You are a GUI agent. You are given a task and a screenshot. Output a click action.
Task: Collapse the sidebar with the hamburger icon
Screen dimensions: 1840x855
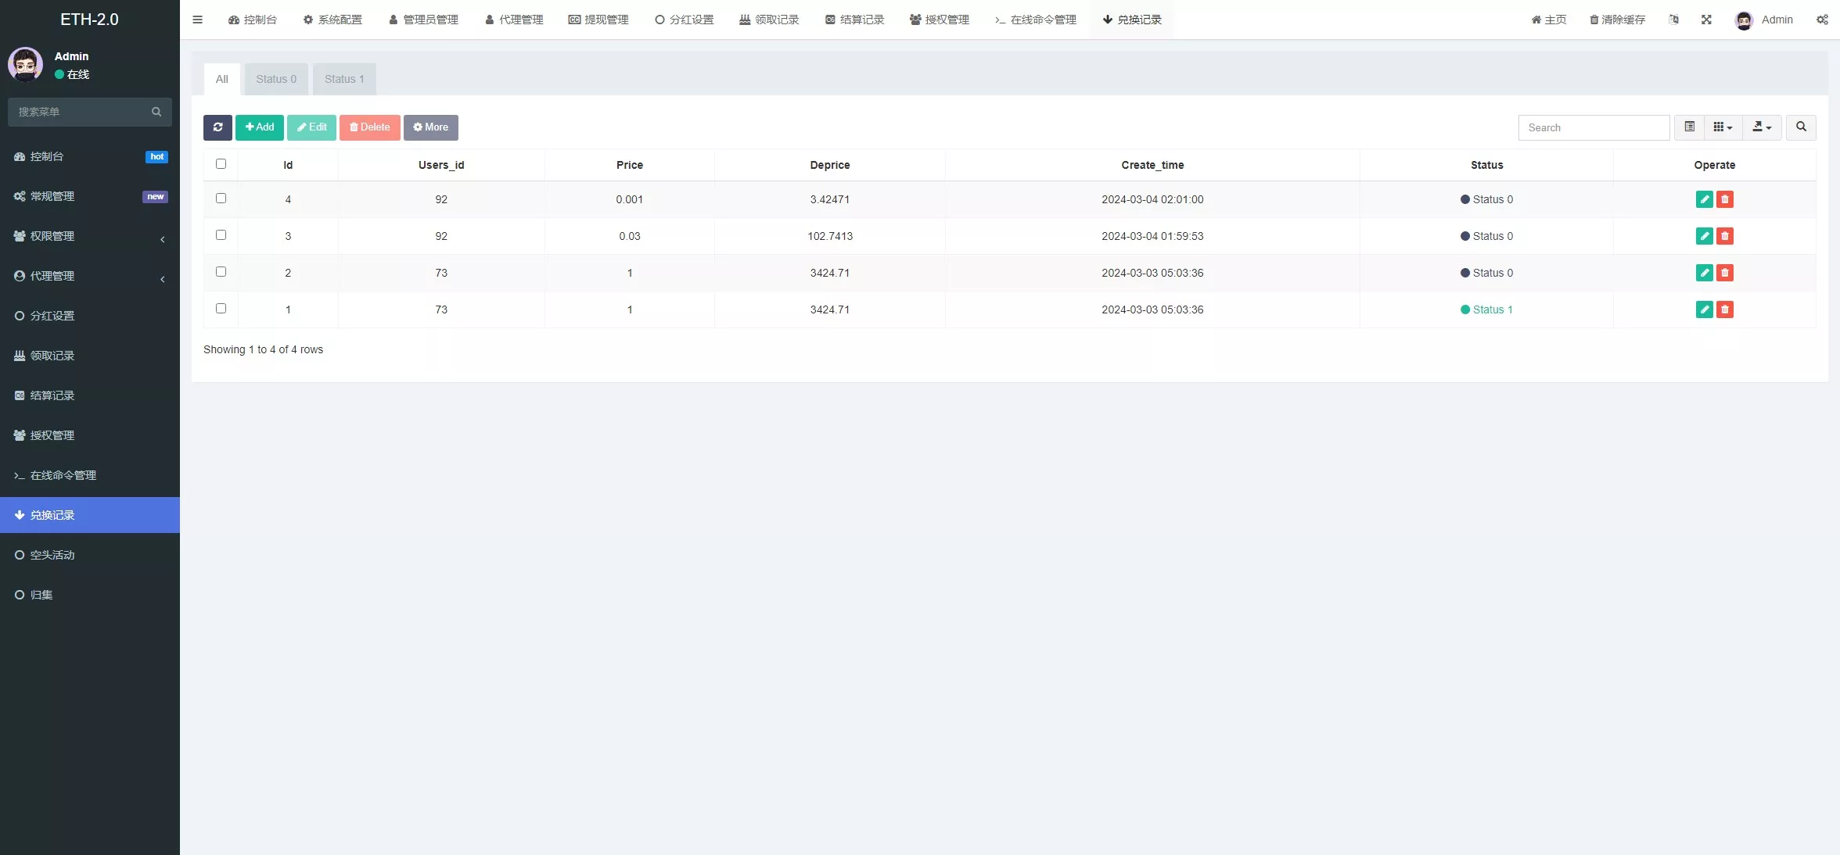[x=197, y=20]
